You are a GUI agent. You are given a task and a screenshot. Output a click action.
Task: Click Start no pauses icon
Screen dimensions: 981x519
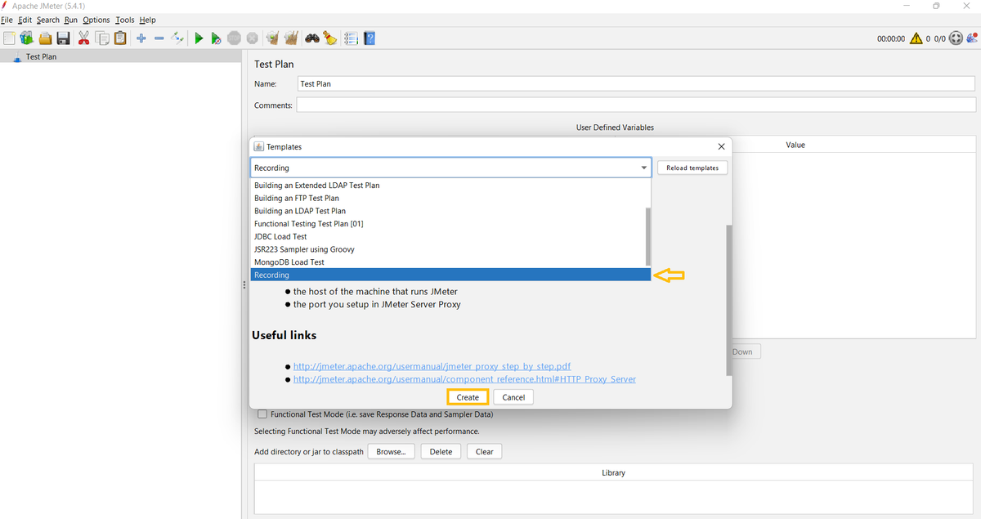(216, 38)
